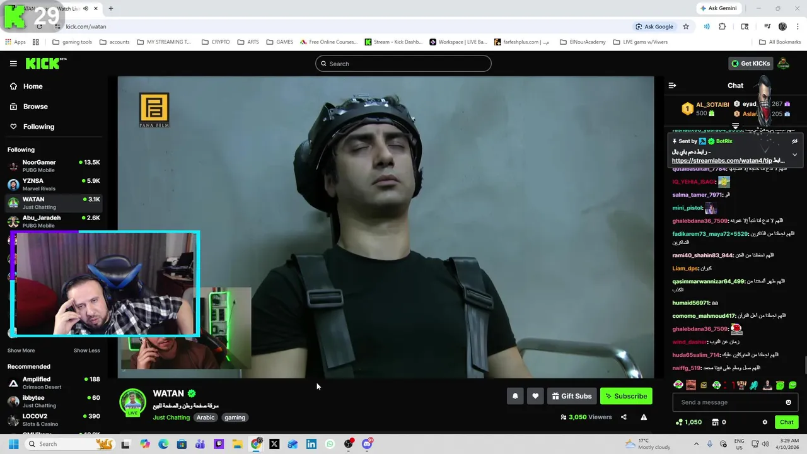The image size is (807, 454).
Task: Click chat user salma_tamer_7971
Action: click(696, 195)
